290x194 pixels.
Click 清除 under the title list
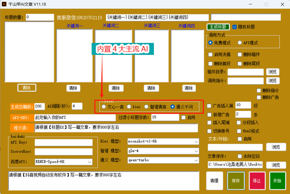click(27, 88)
